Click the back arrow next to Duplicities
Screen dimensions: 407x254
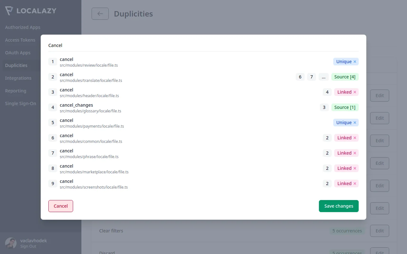click(x=100, y=14)
